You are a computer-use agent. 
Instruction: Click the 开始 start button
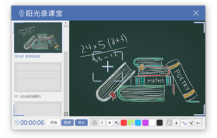(x=54, y=123)
